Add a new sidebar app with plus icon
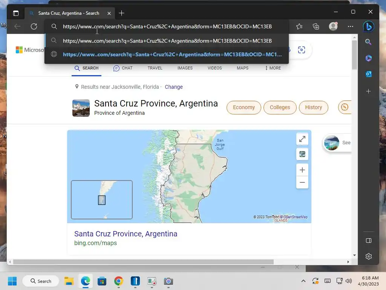This screenshot has height=290, width=386. pos(368,91)
